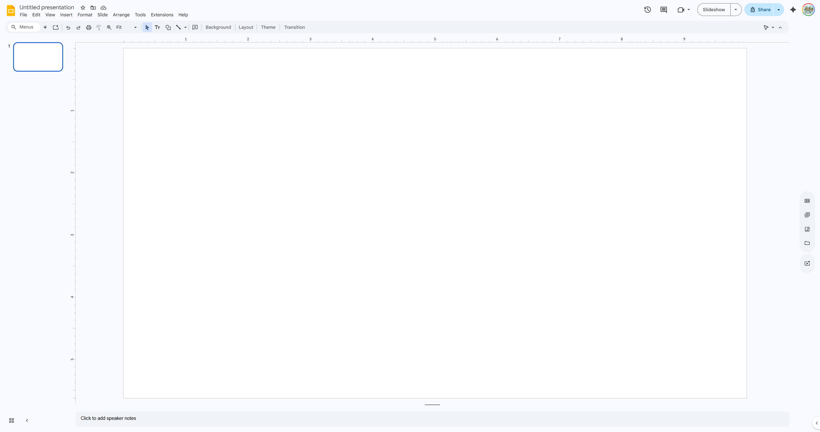Click the Transition button
The image size is (820, 432).
click(x=294, y=27)
